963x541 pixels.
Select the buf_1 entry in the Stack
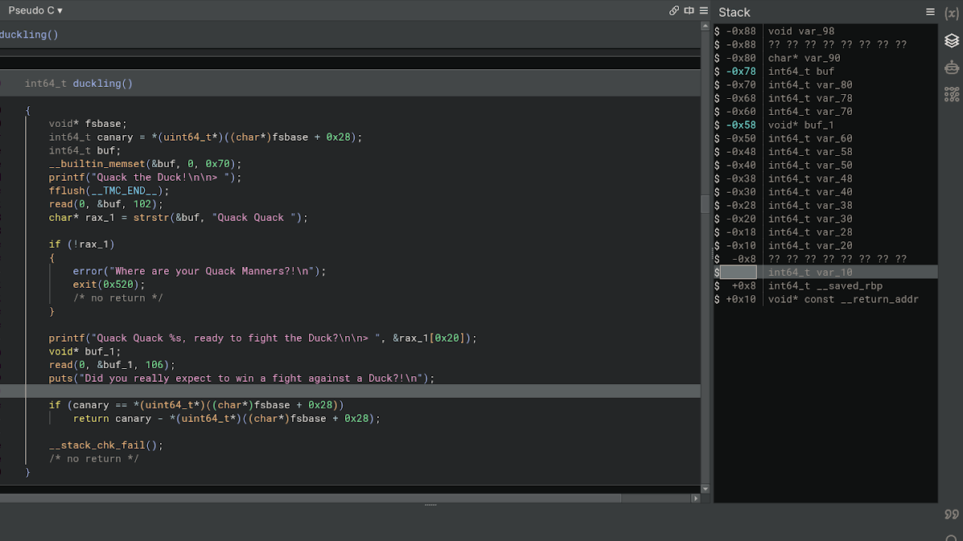click(x=818, y=125)
